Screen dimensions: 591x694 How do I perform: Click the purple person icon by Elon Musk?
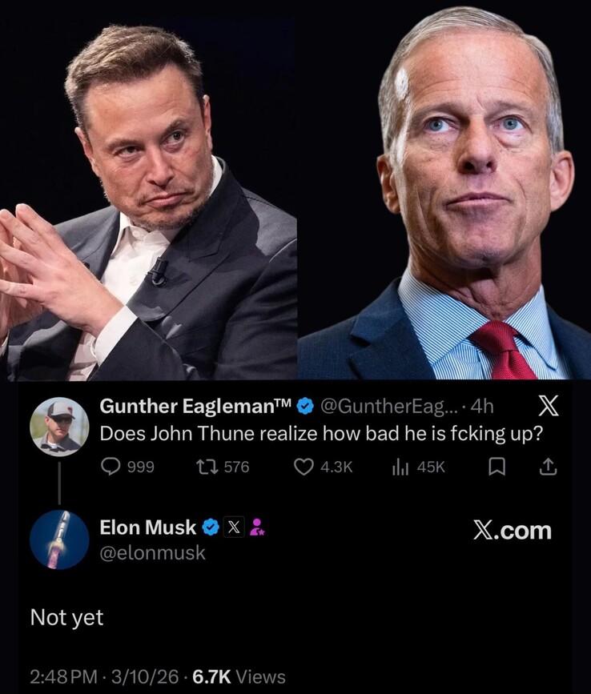click(x=258, y=527)
